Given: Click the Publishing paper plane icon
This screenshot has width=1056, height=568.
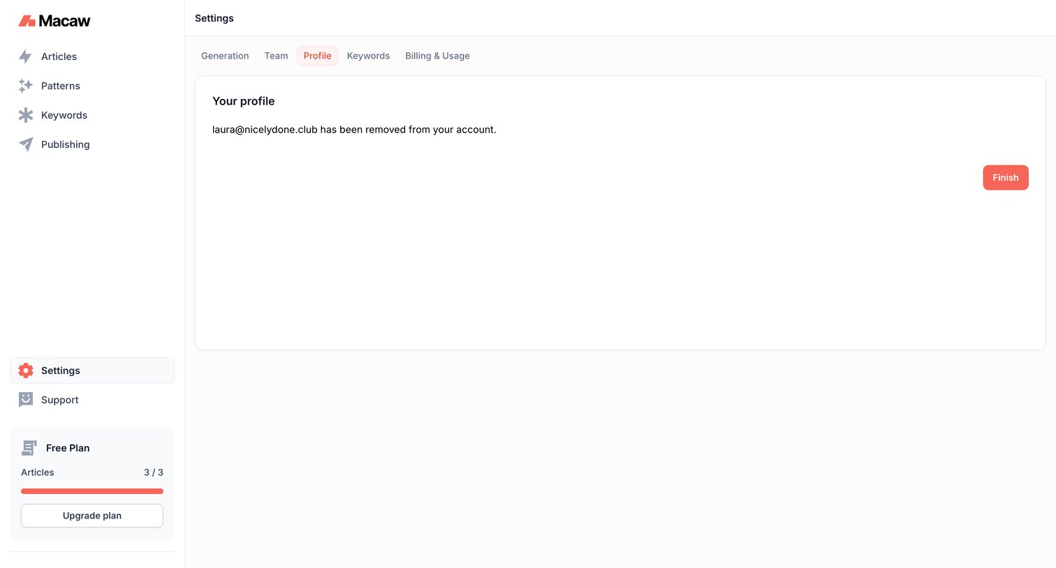Looking at the screenshot, I should coord(26,144).
